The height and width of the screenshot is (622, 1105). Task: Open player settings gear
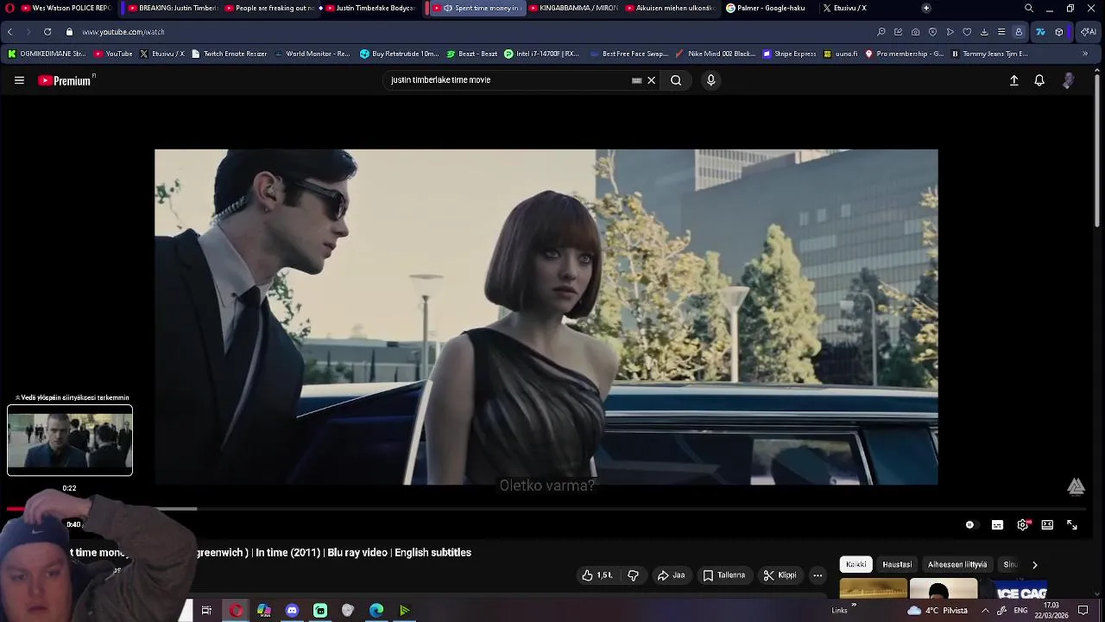coord(1023,524)
